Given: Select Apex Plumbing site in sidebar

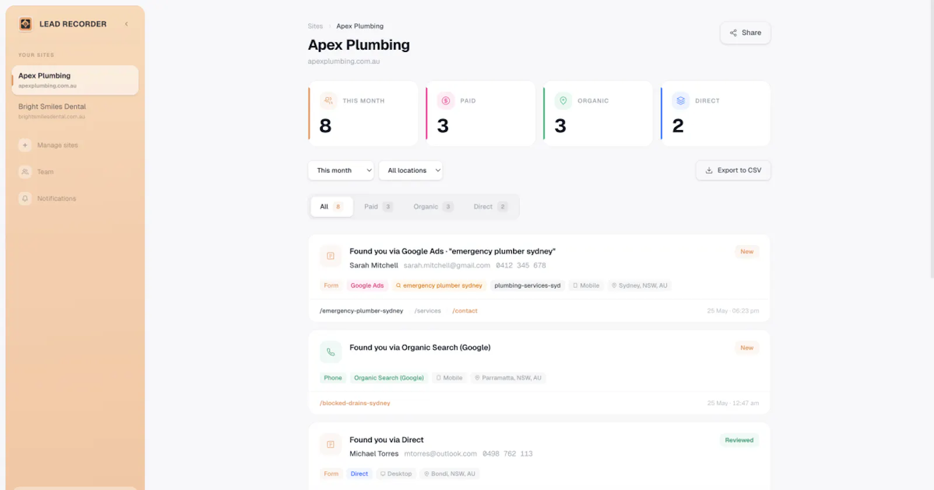Looking at the screenshot, I should (75, 80).
